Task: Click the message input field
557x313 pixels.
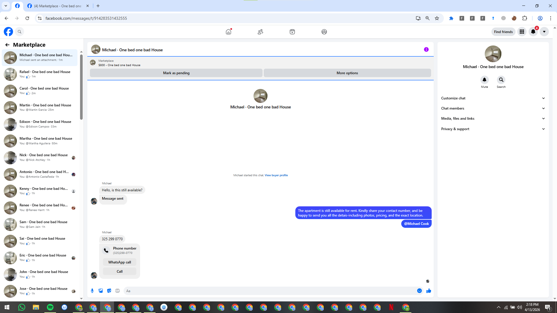Action: click(270, 291)
